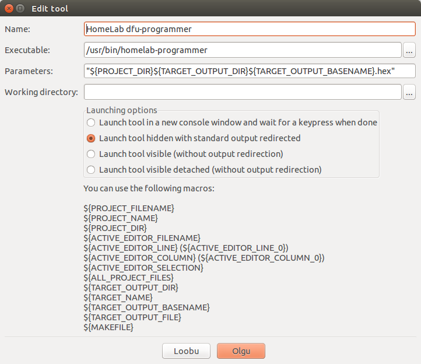Click the ${TARGET_NAME} macro in list
The height and width of the screenshot is (364, 421).
[120, 297]
